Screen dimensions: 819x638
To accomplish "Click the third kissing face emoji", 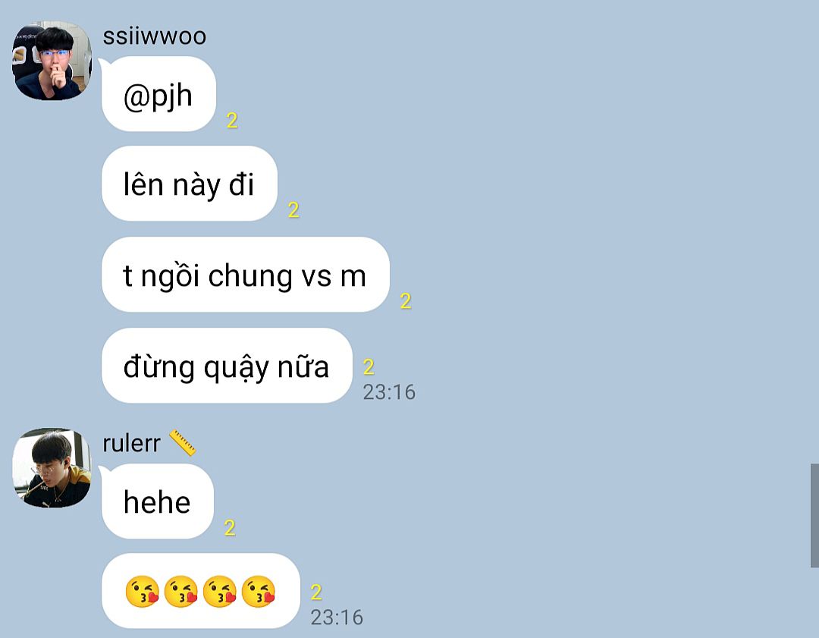I will pyautogui.click(x=219, y=592).
